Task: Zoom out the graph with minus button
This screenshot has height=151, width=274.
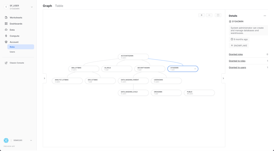Action: pos(209,15)
